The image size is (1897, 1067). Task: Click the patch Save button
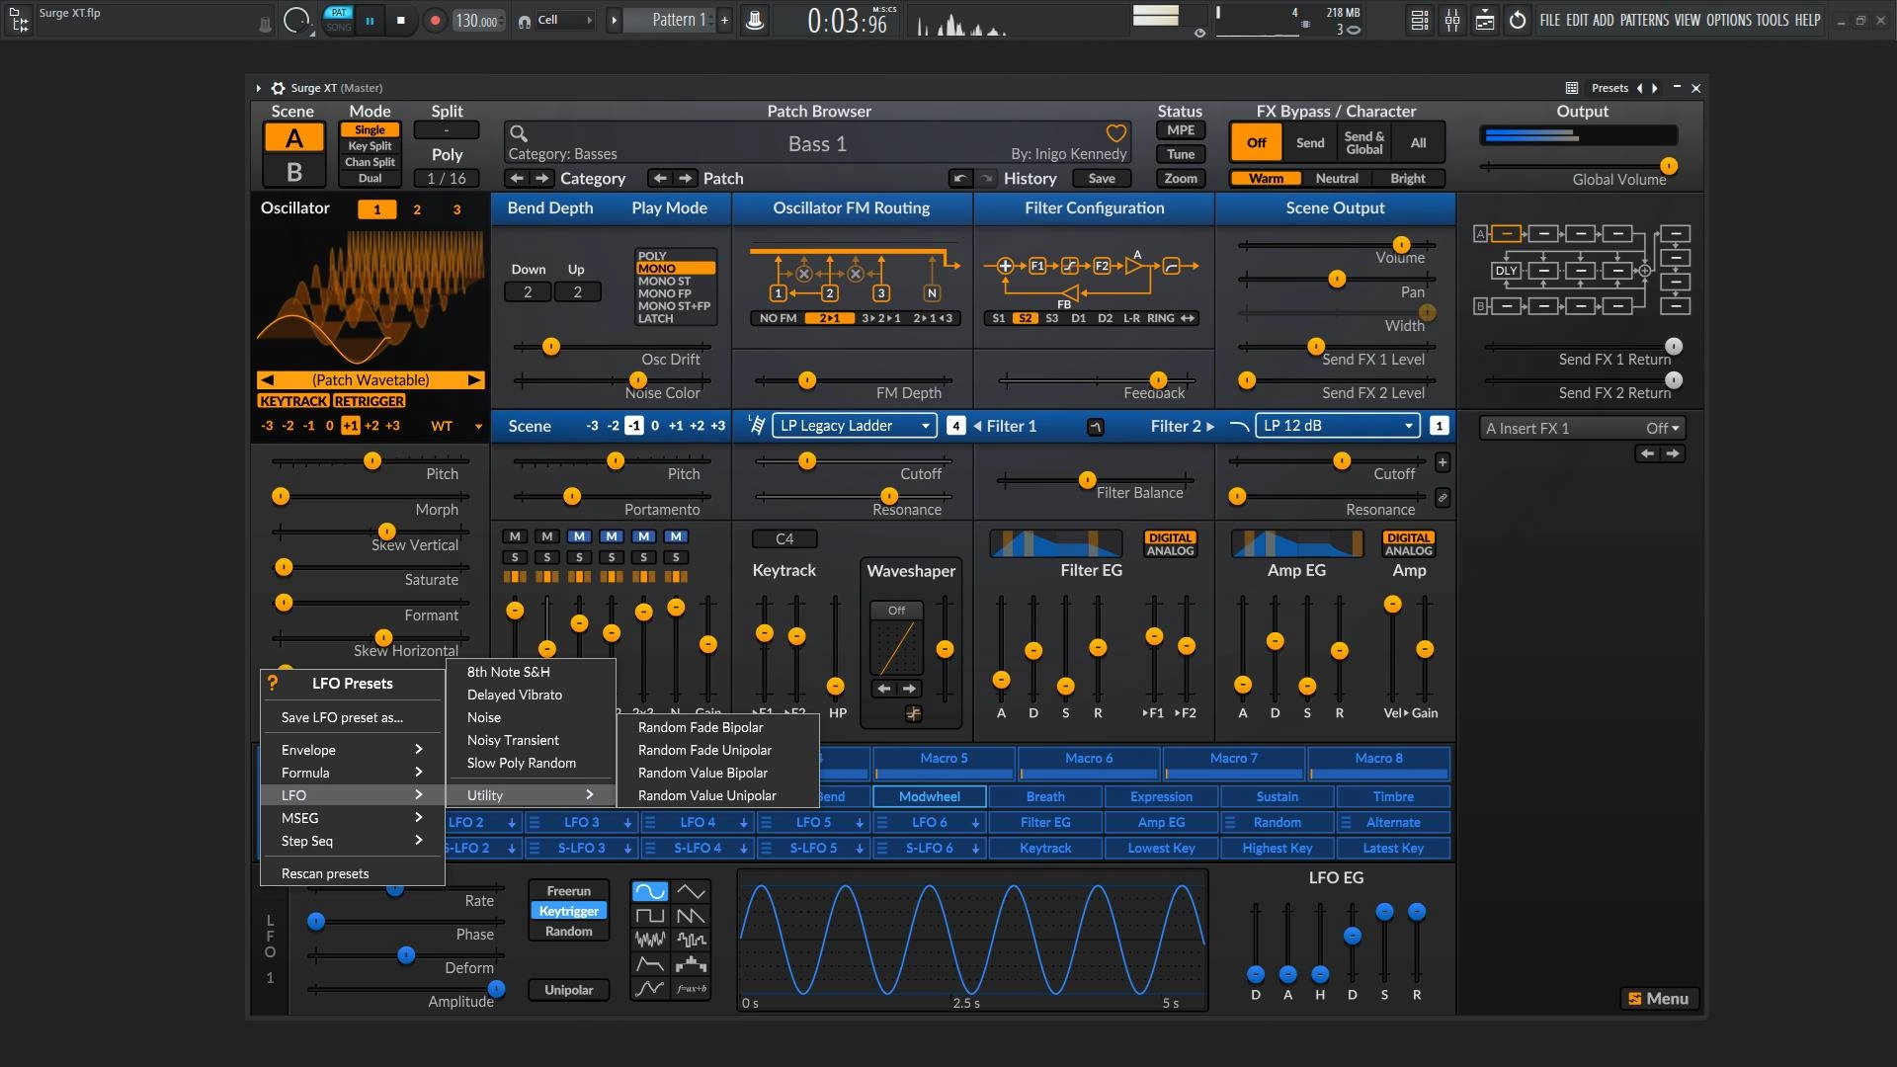pos(1102,179)
